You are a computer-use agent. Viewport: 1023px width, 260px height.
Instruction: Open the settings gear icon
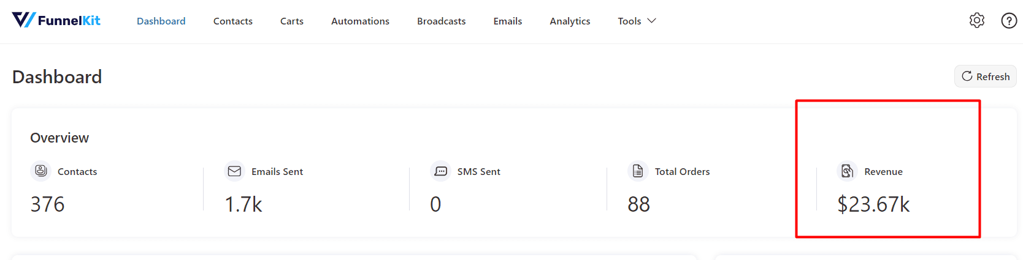tap(977, 21)
